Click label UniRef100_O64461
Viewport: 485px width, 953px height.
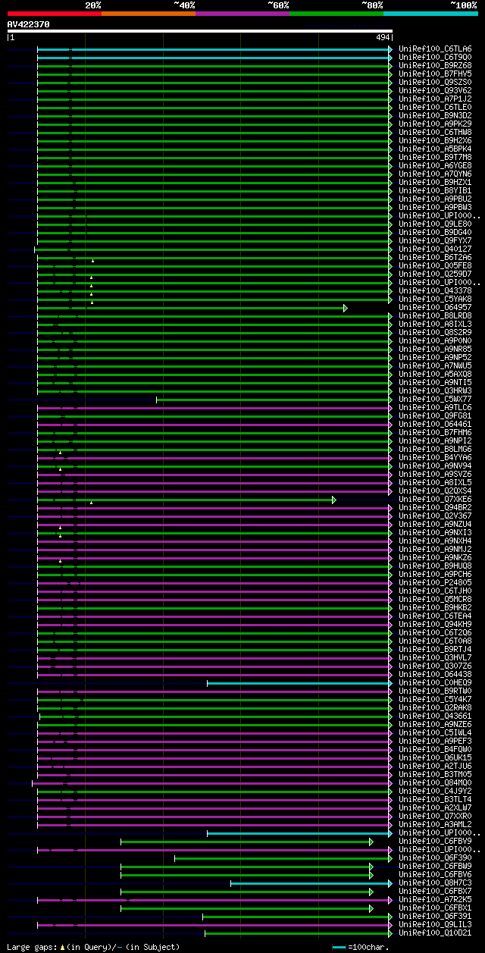(435, 425)
